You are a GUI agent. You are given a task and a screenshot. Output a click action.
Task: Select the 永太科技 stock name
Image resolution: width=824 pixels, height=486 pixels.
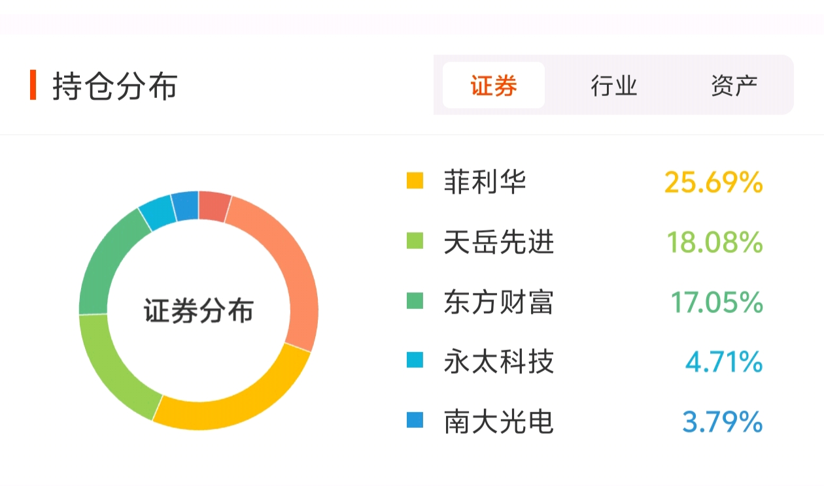coord(499,361)
